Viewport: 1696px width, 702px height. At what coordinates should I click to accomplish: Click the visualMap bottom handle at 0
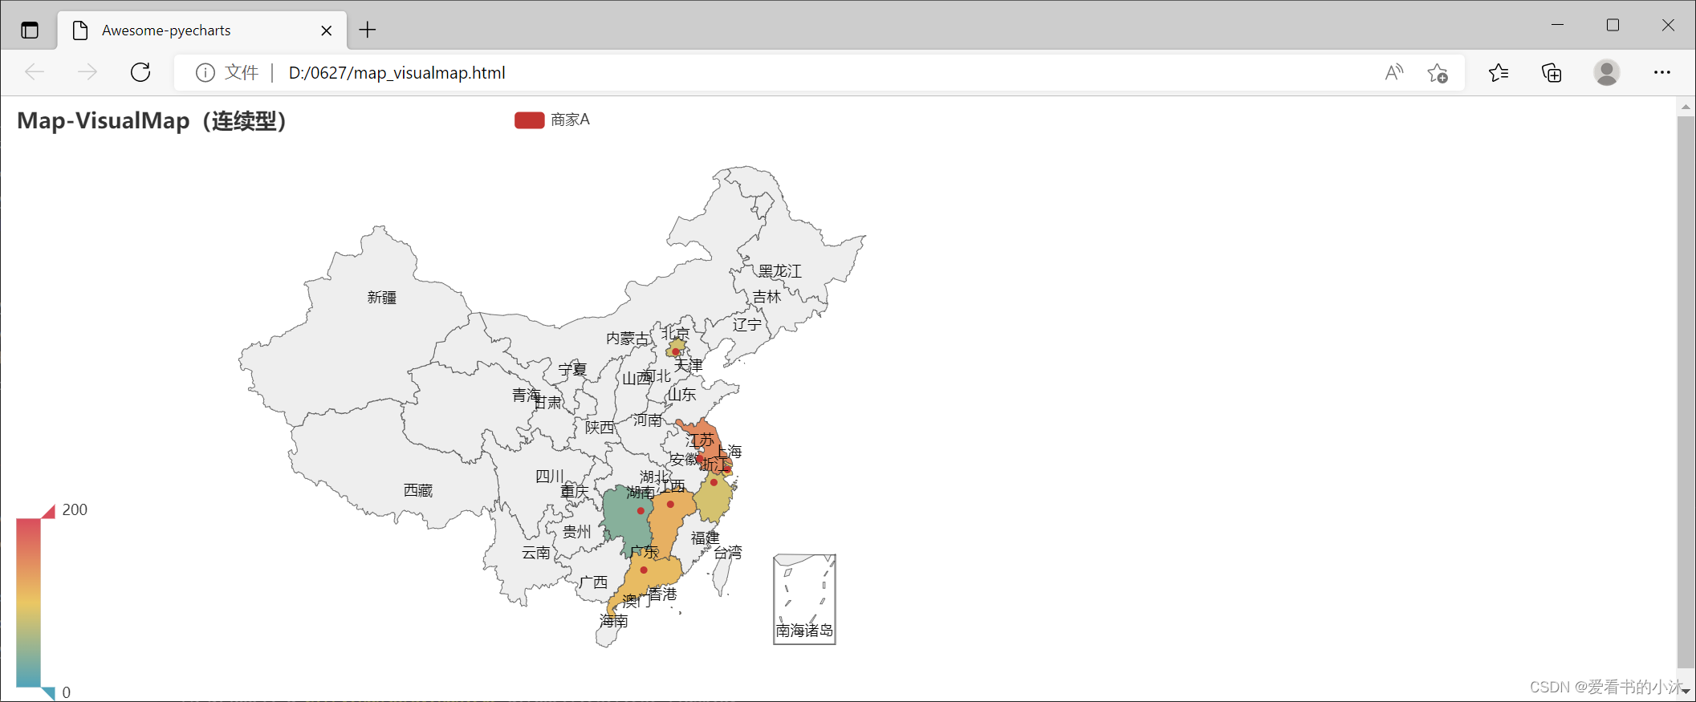(49, 693)
